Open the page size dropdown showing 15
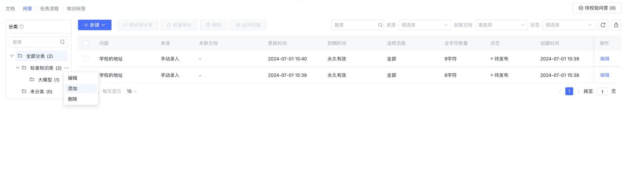Viewport: 626px width, 171px height. pyautogui.click(x=131, y=91)
